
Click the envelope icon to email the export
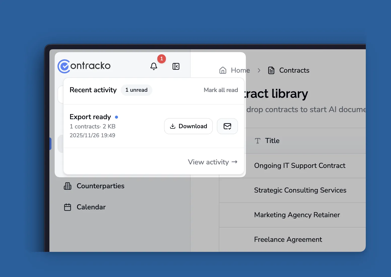pos(227,126)
